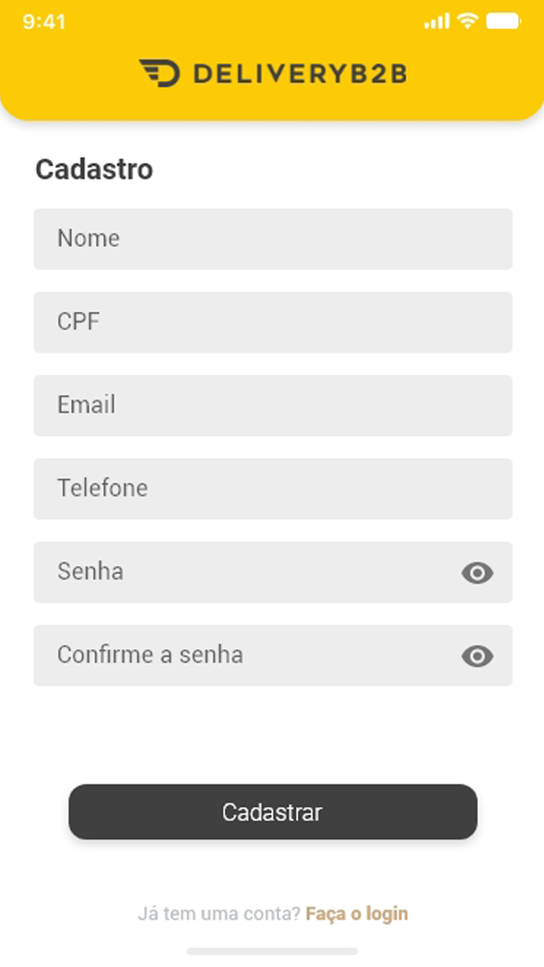Tap the "Já tem uma conta?" text
Viewport: 544px width, 967px height.
pos(218,914)
